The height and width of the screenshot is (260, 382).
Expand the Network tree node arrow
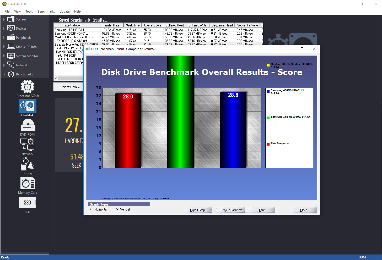coord(4,65)
